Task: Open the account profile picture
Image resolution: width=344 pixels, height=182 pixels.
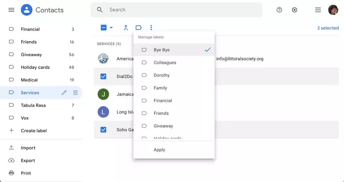Action: coord(333,10)
